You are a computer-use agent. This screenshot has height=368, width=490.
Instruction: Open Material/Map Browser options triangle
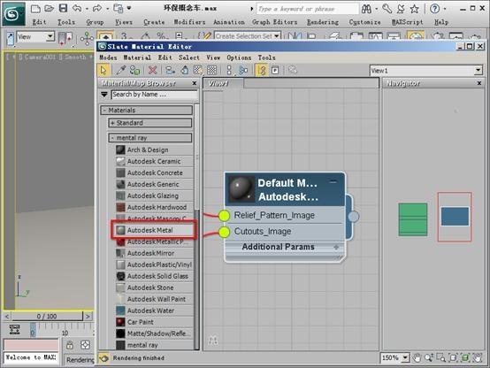coord(104,94)
